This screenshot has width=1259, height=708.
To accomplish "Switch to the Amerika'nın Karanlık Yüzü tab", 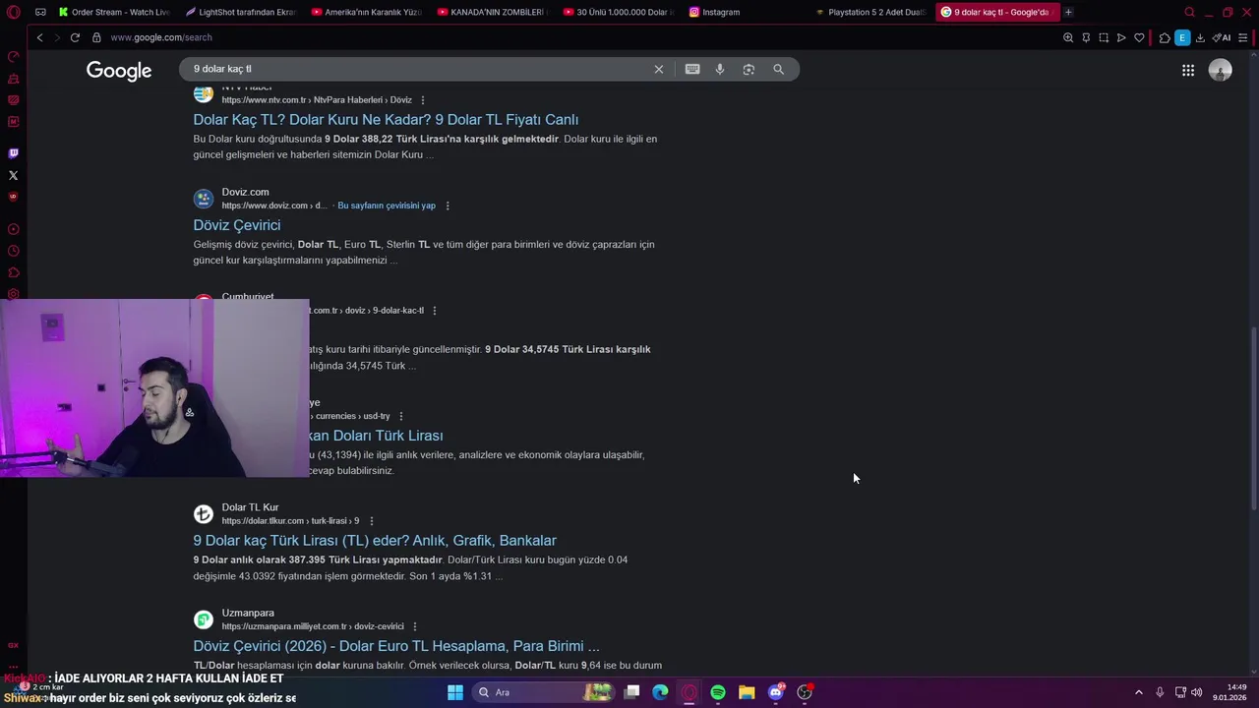I will click(x=367, y=12).
